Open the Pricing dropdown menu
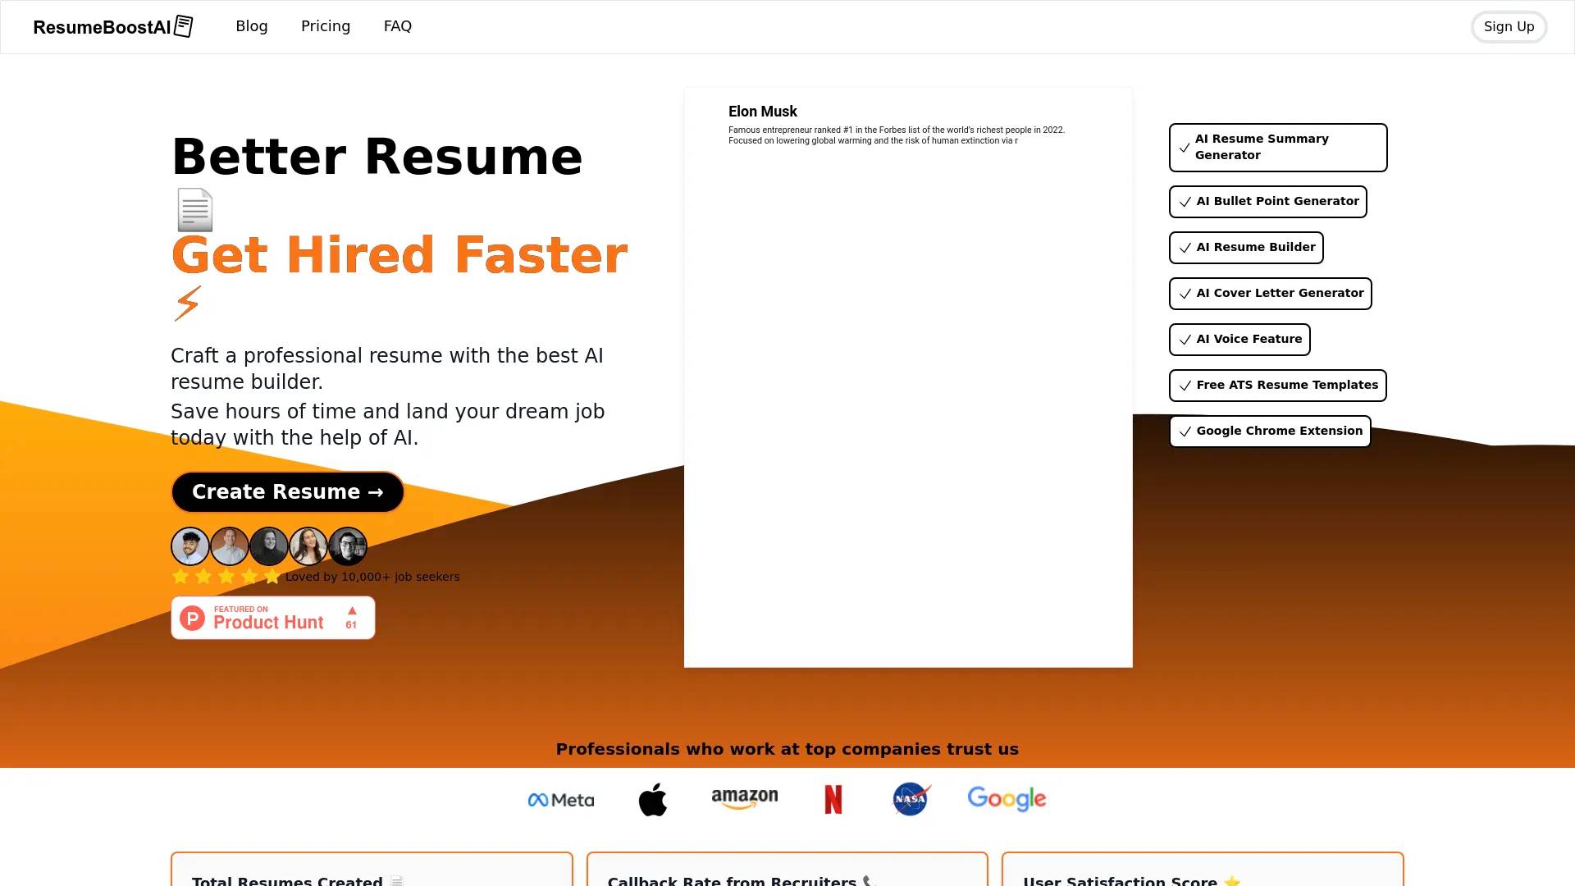The width and height of the screenshot is (1575, 886). tap(326, 26)
